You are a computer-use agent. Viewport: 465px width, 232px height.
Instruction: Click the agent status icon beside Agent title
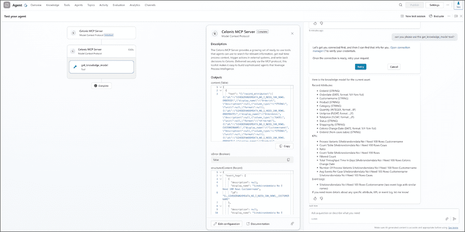[26, 5]
